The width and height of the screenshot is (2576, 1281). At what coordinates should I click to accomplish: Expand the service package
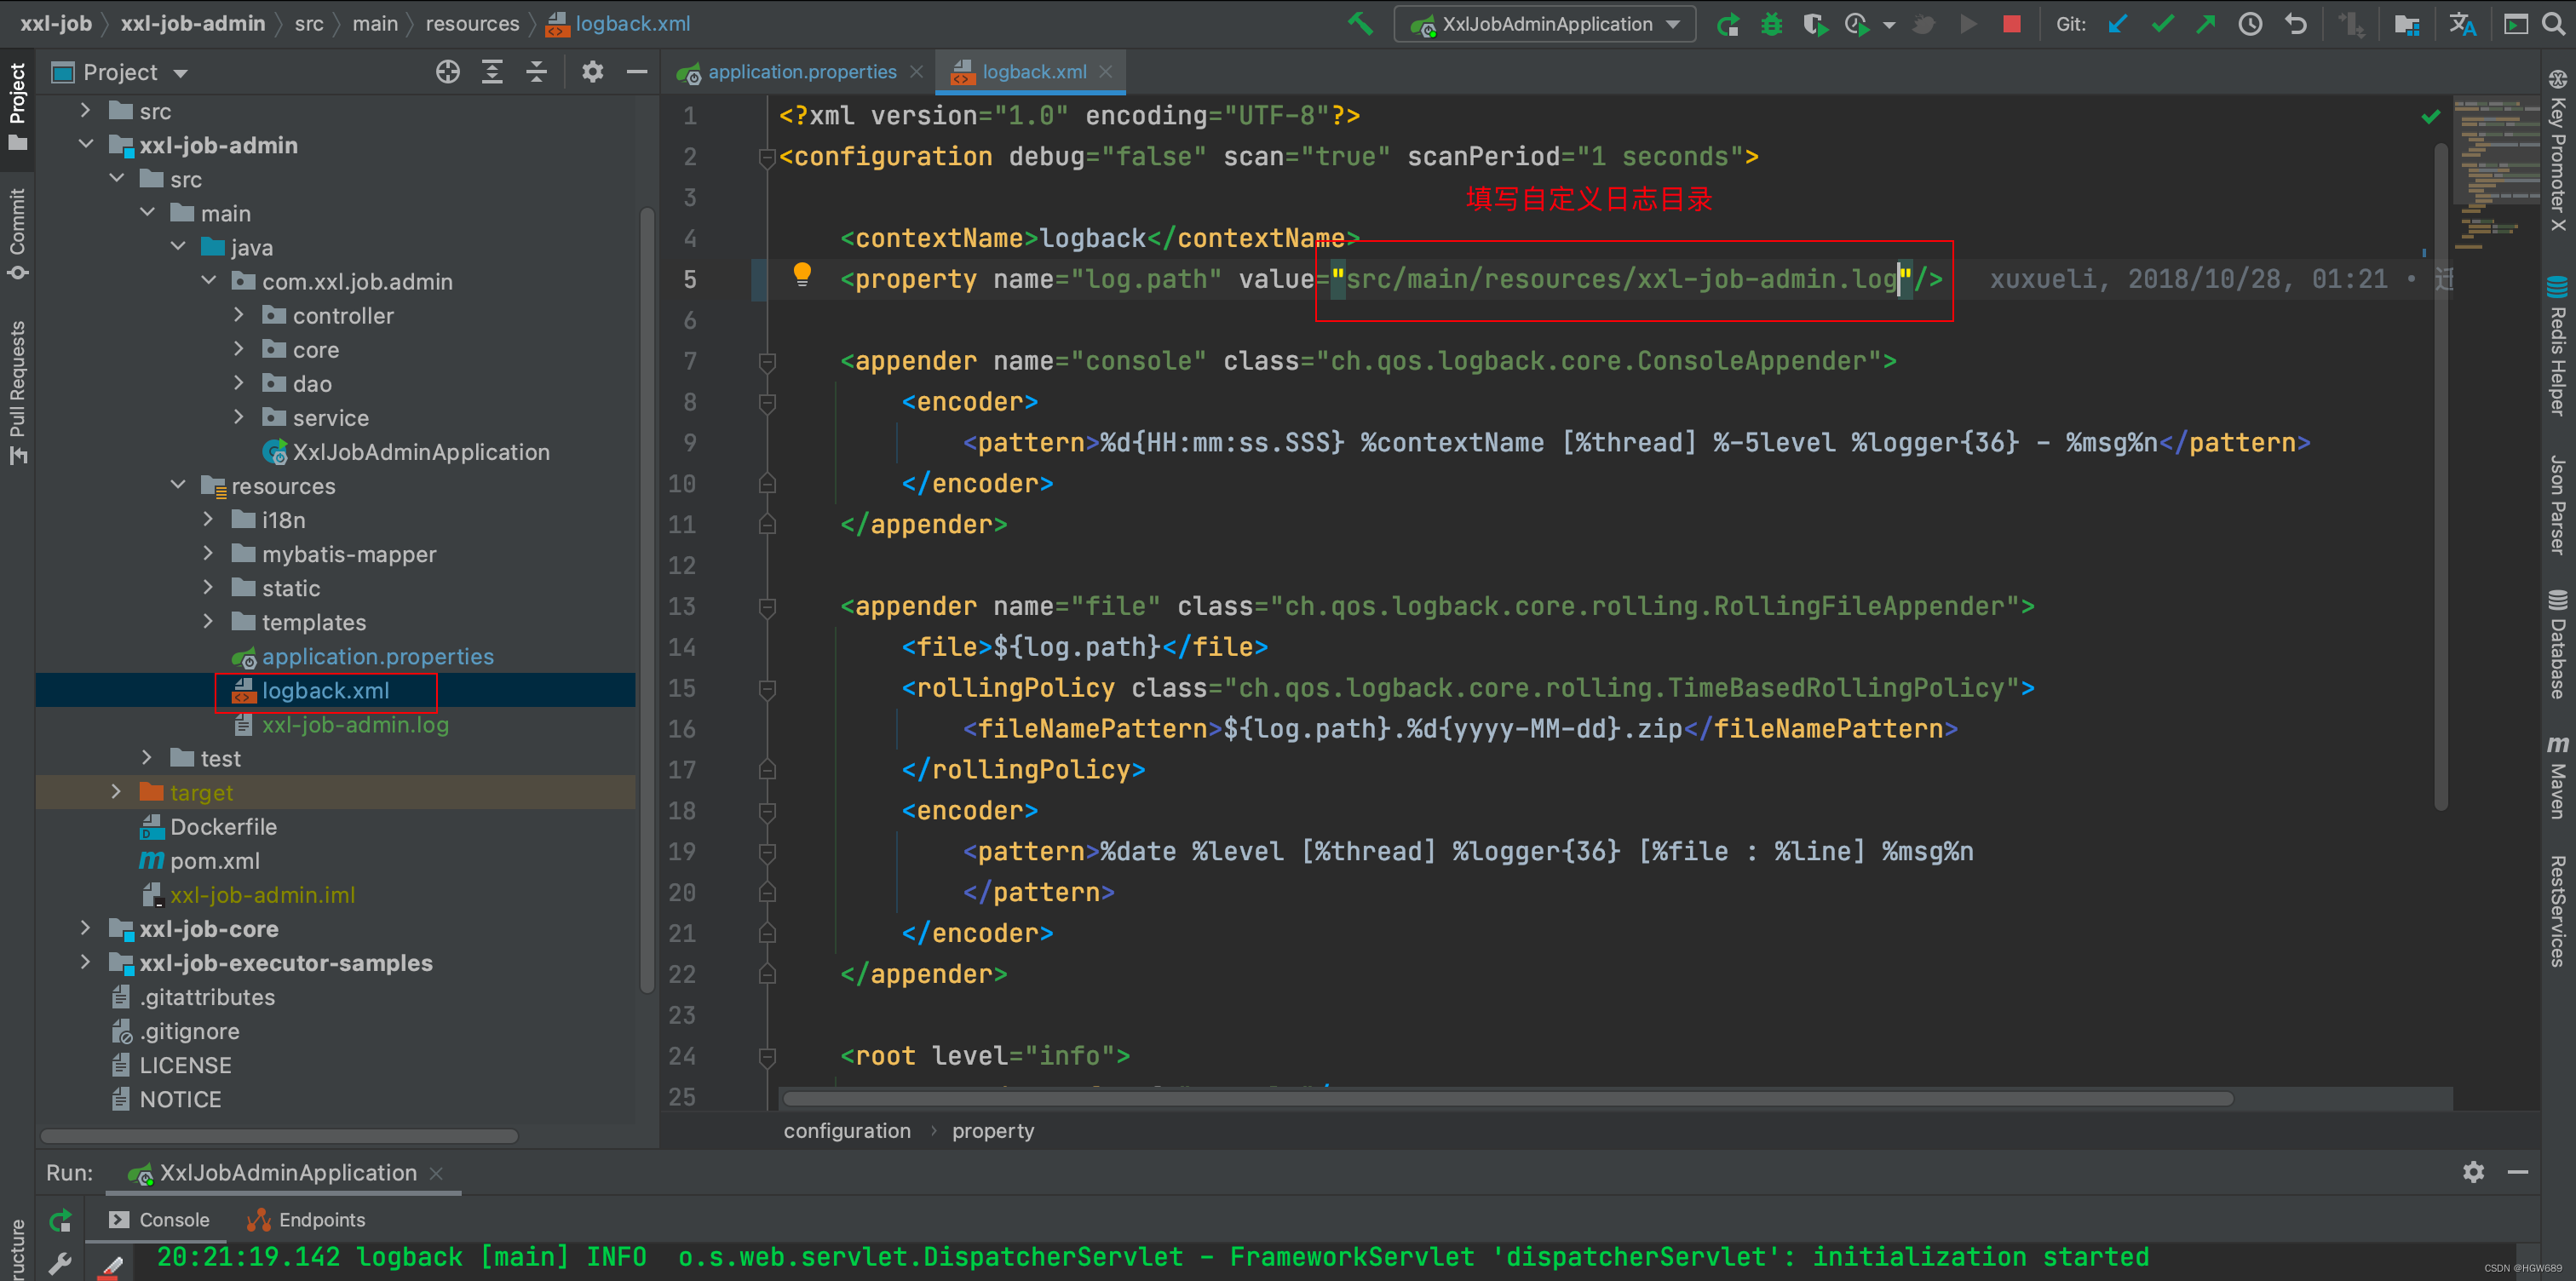[239, 417]
